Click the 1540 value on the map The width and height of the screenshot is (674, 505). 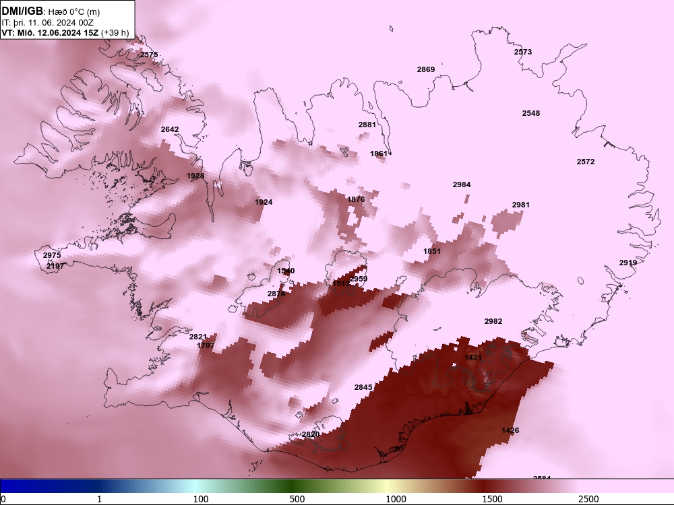point(286,271)
